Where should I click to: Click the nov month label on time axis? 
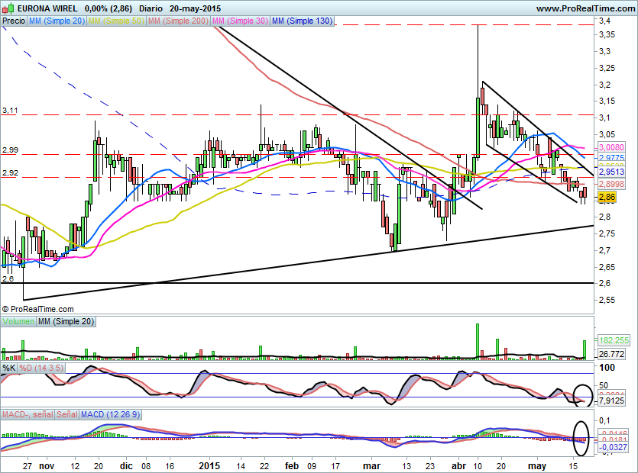(x=47, y=465)
